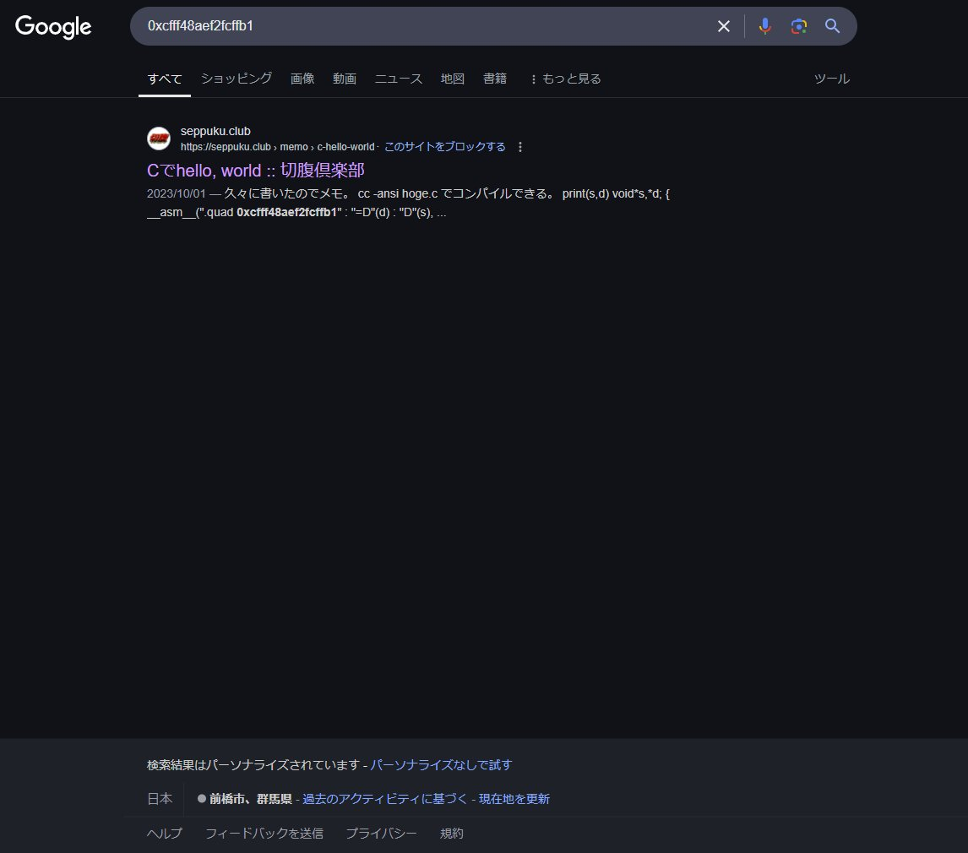The width and height of the screenshot is (968, 853).
Task: Click the seppuku.club site favicon
Action: (158, 139)
